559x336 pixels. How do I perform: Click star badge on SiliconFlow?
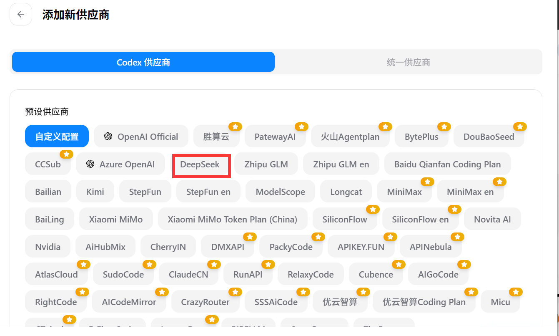tap(373, 209)
